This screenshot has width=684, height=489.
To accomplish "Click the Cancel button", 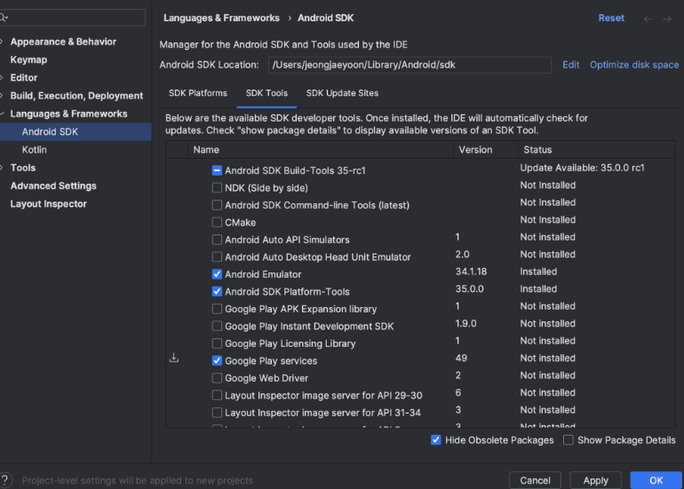I will 535,480.
